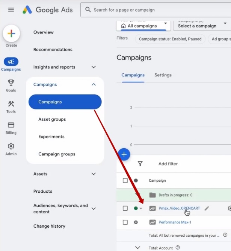This screenshot has height=251, width=231.
Task: Click the Create plus button
Action: [x=11, y=34]
